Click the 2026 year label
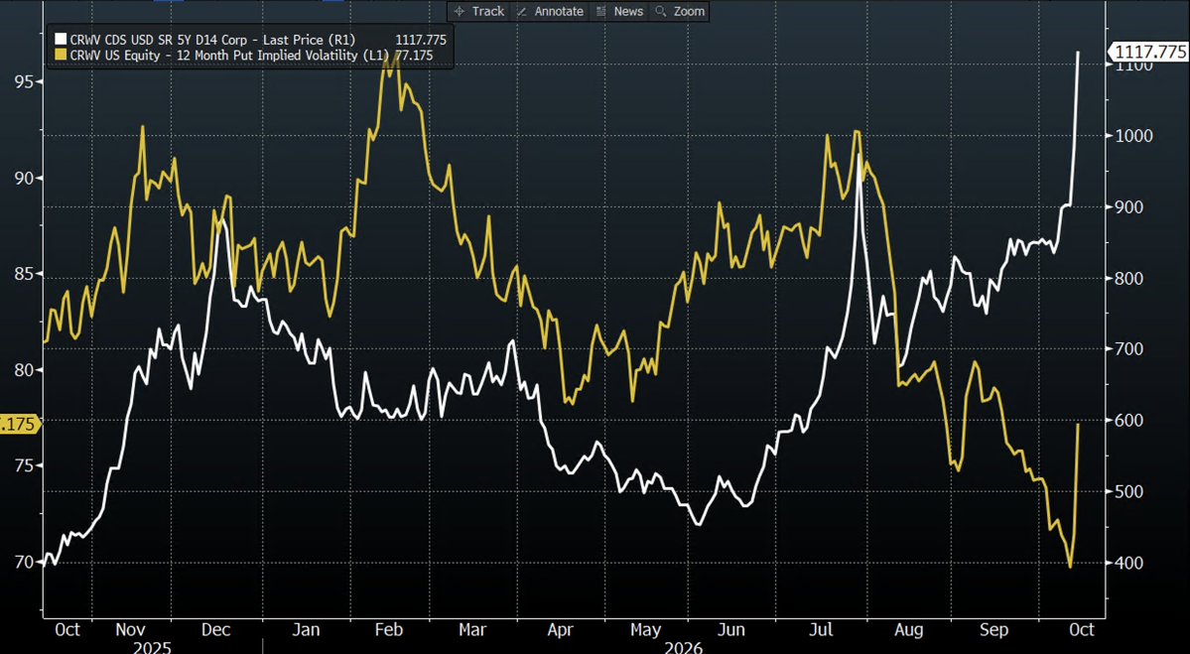 [x=682, y=647]
